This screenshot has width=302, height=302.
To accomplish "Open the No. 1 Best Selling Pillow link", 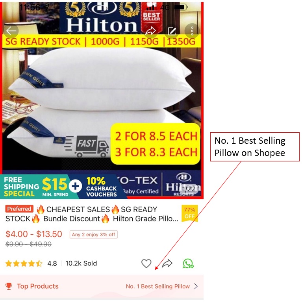I will click(158, 286).
